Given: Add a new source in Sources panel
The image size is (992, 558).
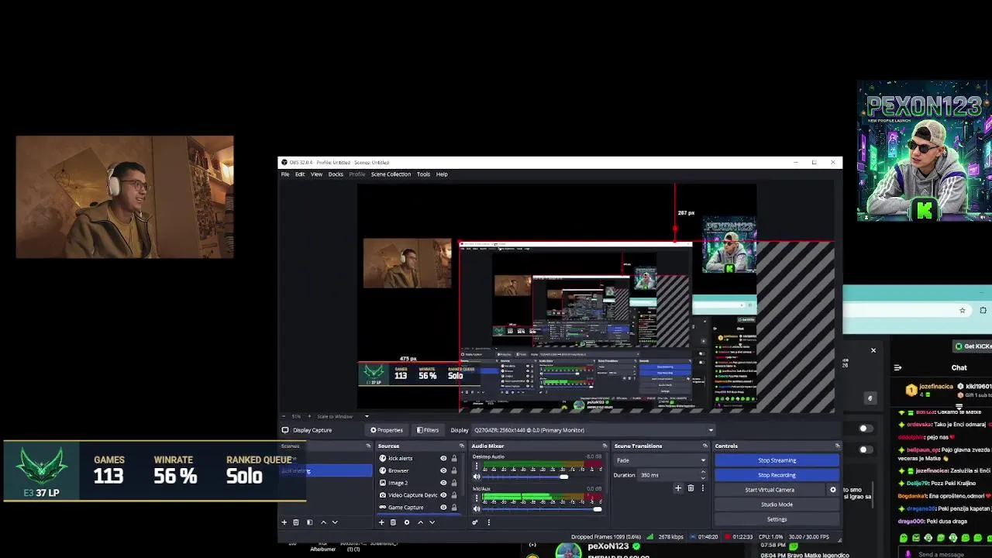Looking at the screenshot, I should 381,522.
